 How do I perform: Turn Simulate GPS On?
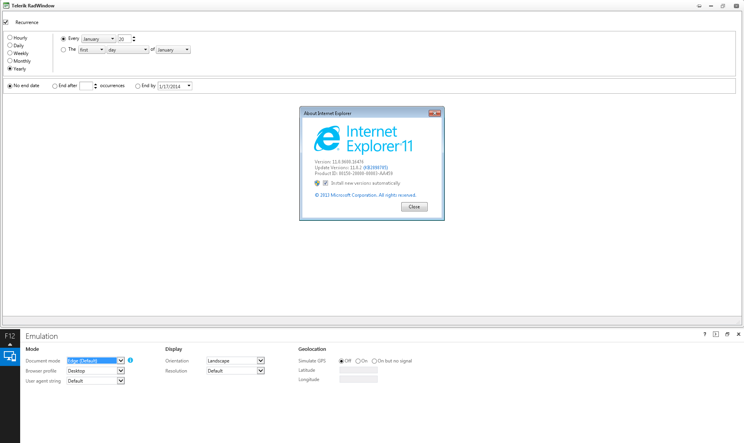click(358, 361)
